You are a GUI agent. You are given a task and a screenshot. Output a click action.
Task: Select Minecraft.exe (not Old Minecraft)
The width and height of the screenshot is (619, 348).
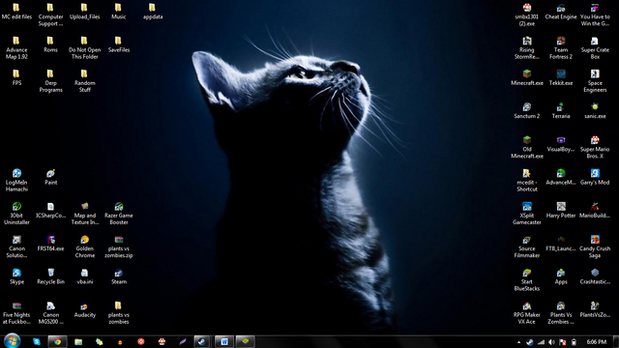526,77
